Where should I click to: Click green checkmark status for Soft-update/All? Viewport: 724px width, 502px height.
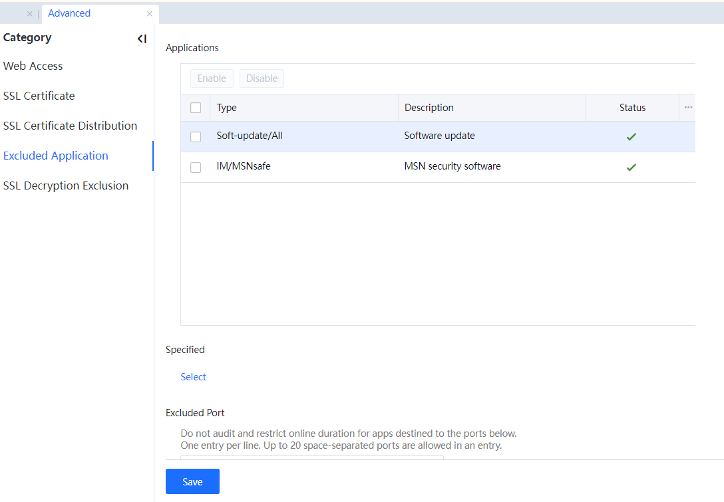pyautogui.click(x=632, y=137)
